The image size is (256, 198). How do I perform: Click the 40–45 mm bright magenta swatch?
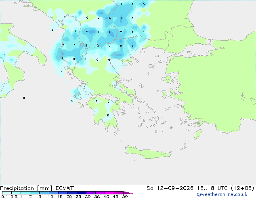click(x=109, y=193)
